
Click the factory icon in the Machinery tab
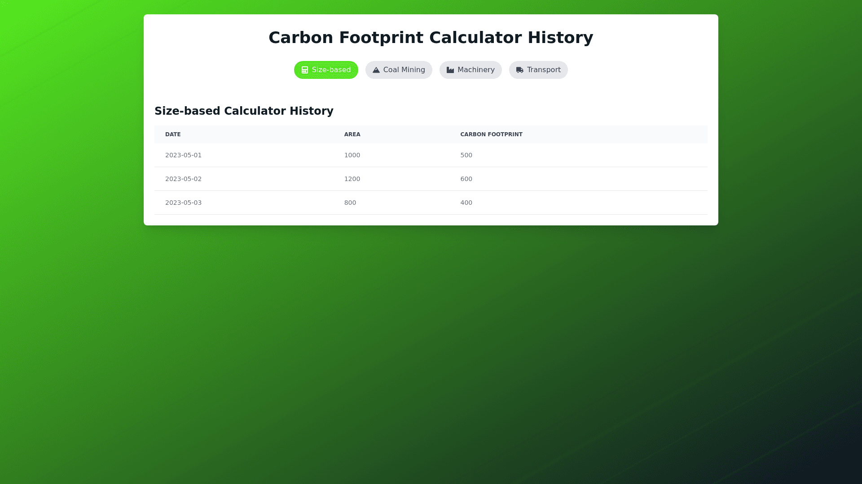[450, 70]
